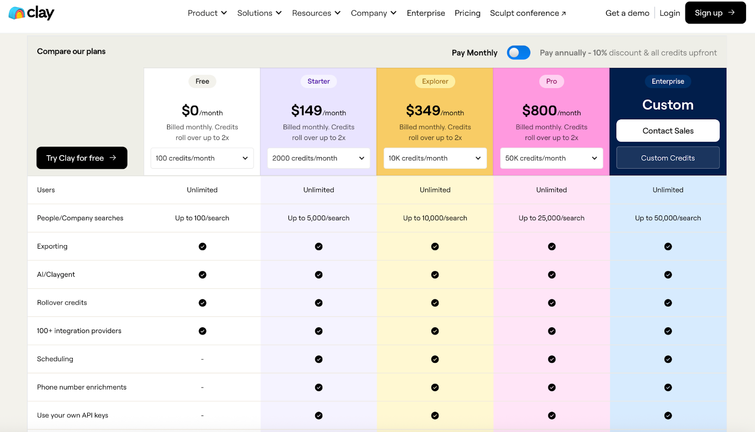The width and height of the screenshot is (755, 432).
Task: Open the 10K credits/month dropdown
Action: tap(435, 158)
